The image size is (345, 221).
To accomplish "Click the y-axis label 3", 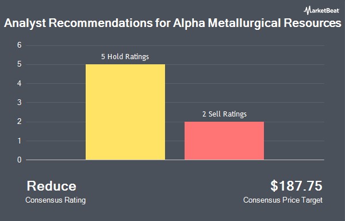I will point(20,103).
